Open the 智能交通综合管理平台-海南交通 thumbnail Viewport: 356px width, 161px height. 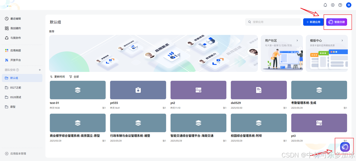(198, 123)
